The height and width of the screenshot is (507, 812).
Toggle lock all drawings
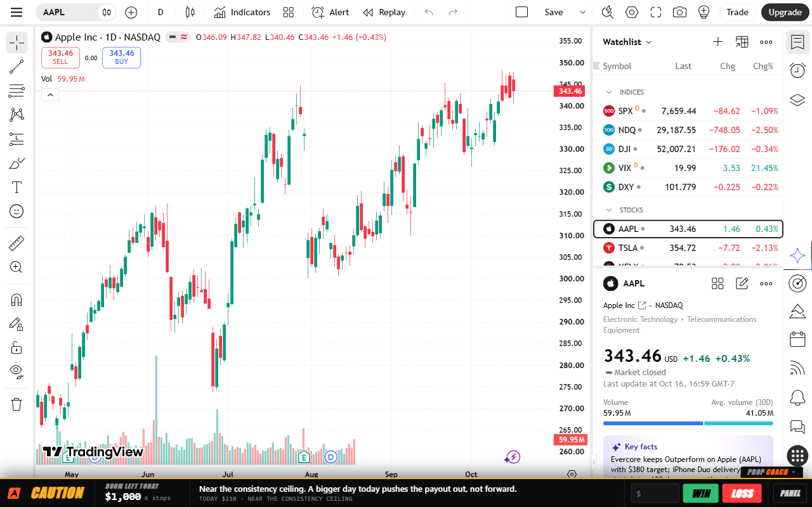pos(16,347)
